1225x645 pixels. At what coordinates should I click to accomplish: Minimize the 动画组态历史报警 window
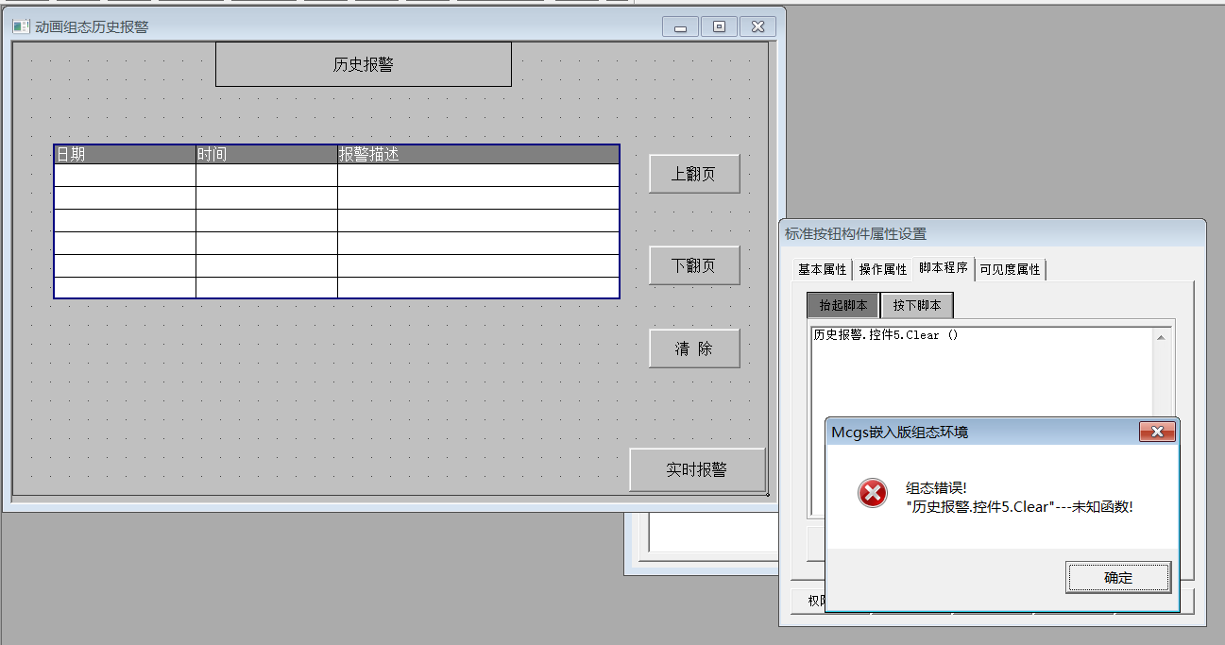[x=680, y=26]
